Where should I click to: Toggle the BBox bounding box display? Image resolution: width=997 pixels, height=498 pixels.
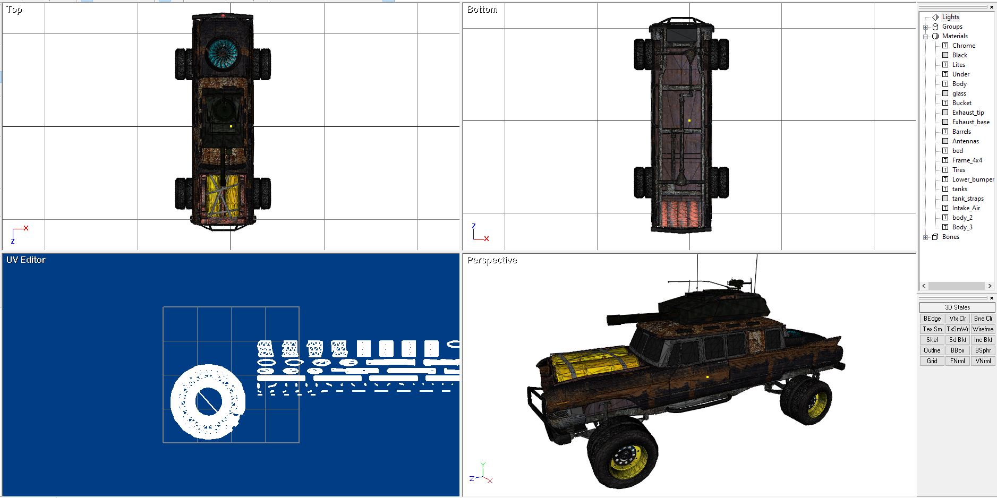click(957, 350)
